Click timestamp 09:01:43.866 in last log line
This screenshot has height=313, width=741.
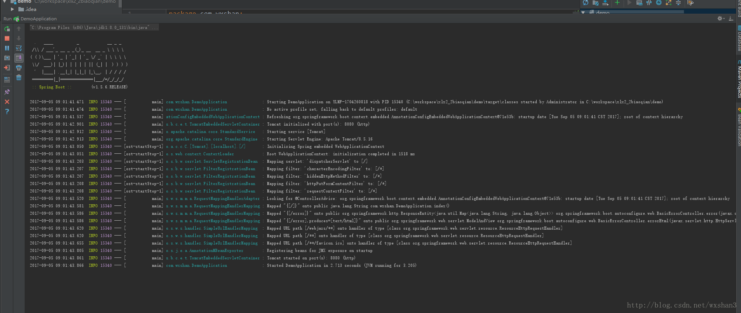pyautogui.click(x=70, y=265)
